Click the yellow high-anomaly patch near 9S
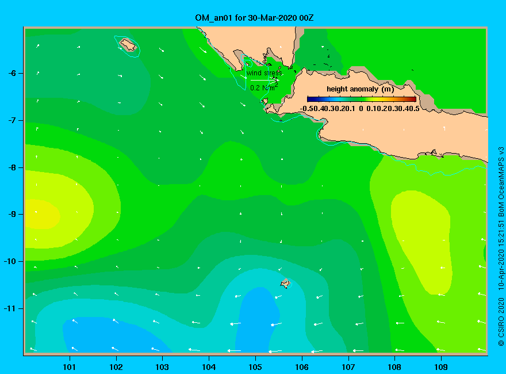The width and height of the screenshot is (506, 374). pos(42,215)
